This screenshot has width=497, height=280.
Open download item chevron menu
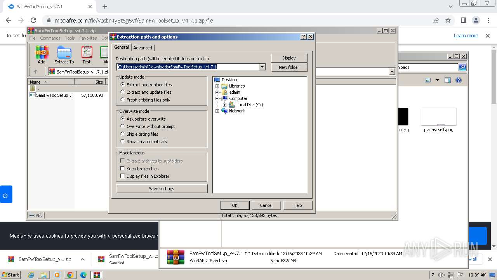point(83,259)
